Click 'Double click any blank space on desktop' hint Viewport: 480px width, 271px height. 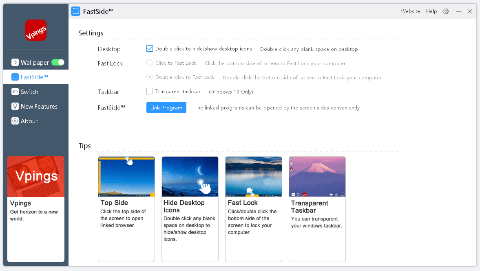coord(309,49)
